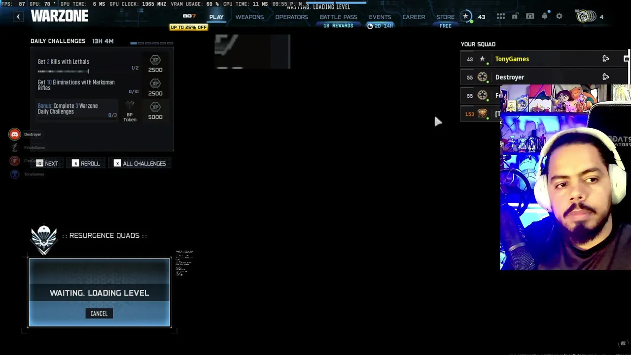Go back with the top-left arrow
Image resolution: width=631 pixels, height=355 pixels.
click(x=18, y=17)
